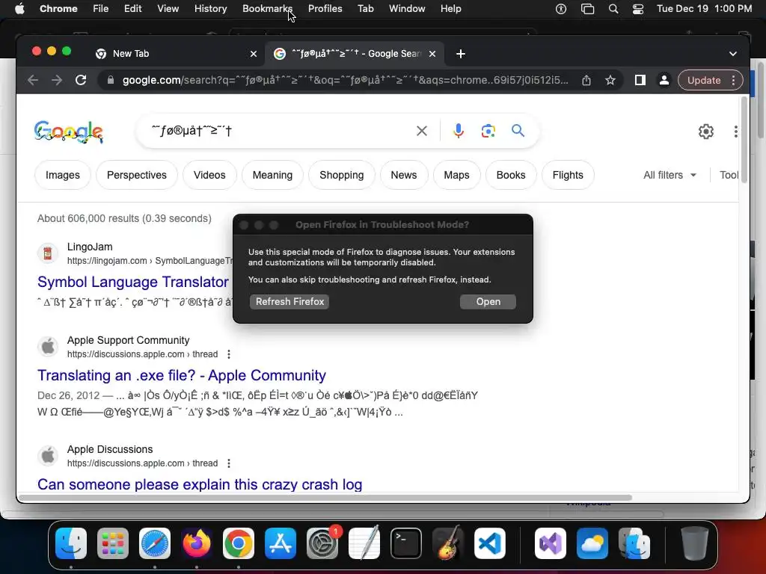Filter results by Videos
Image resolution: width=766 pixels, height=574 pixels.
(209, 175)
